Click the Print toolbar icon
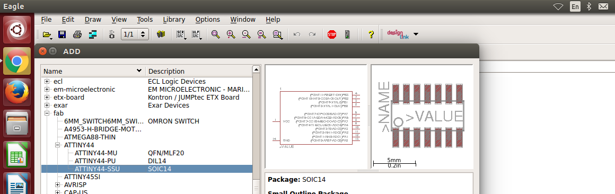Viewport: 615px width, 194px height. coord(77,34)
